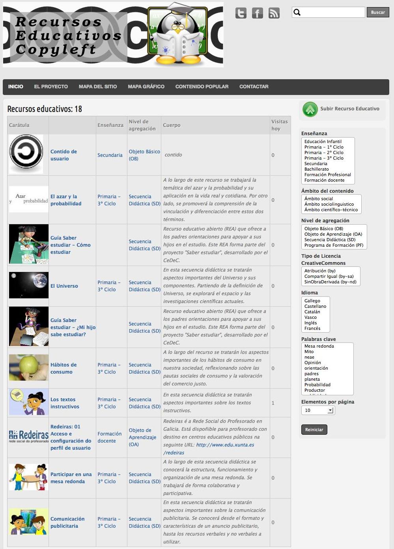
Task: Open the RSS feed icon
Action: tap(274, 13)
